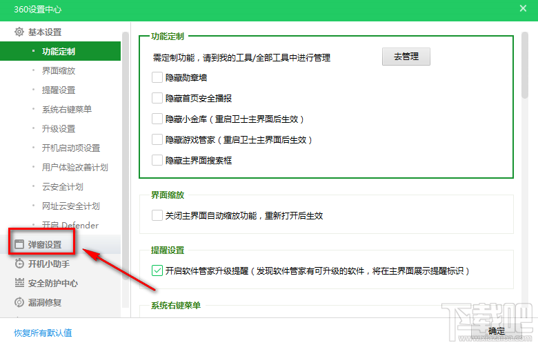Click the clock icon beside 开机小助手
The image size is (538, 345).
coord(19,264)
